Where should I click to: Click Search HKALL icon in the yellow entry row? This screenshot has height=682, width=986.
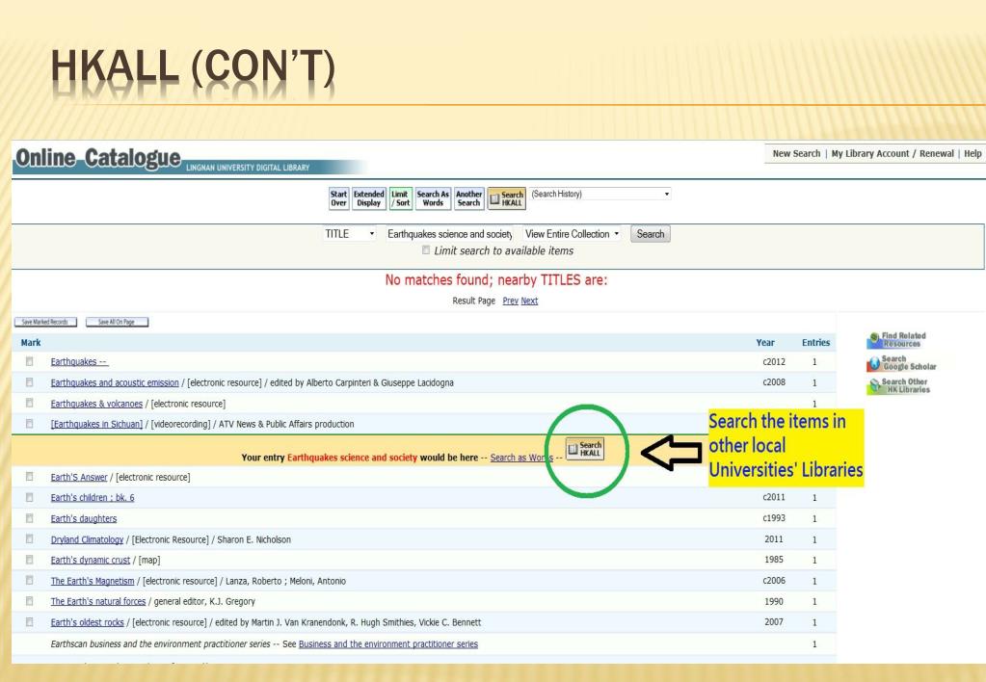585,449
